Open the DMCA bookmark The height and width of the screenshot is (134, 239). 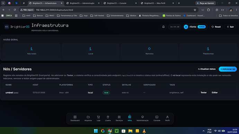(x=9, y=16)
